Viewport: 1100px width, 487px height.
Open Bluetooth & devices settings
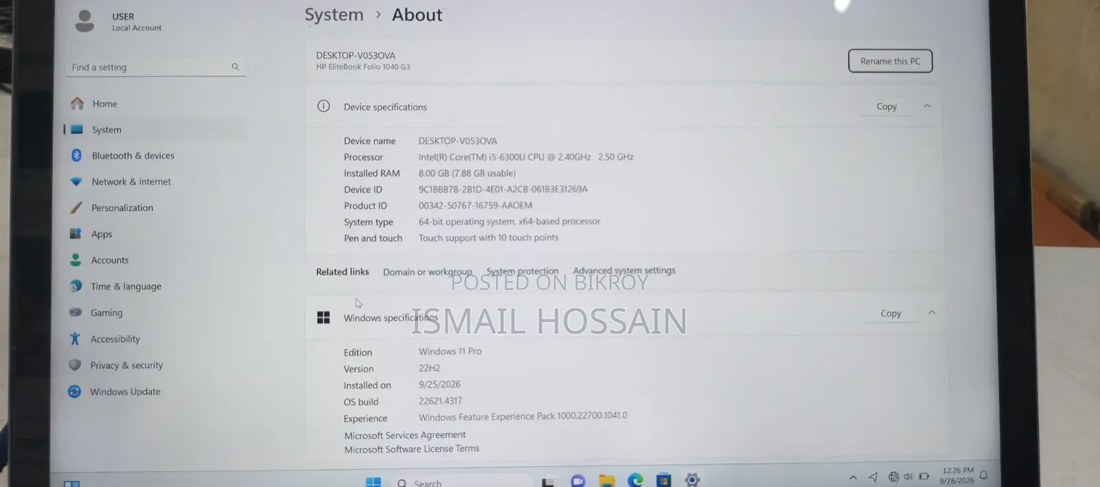click(133, 156)
